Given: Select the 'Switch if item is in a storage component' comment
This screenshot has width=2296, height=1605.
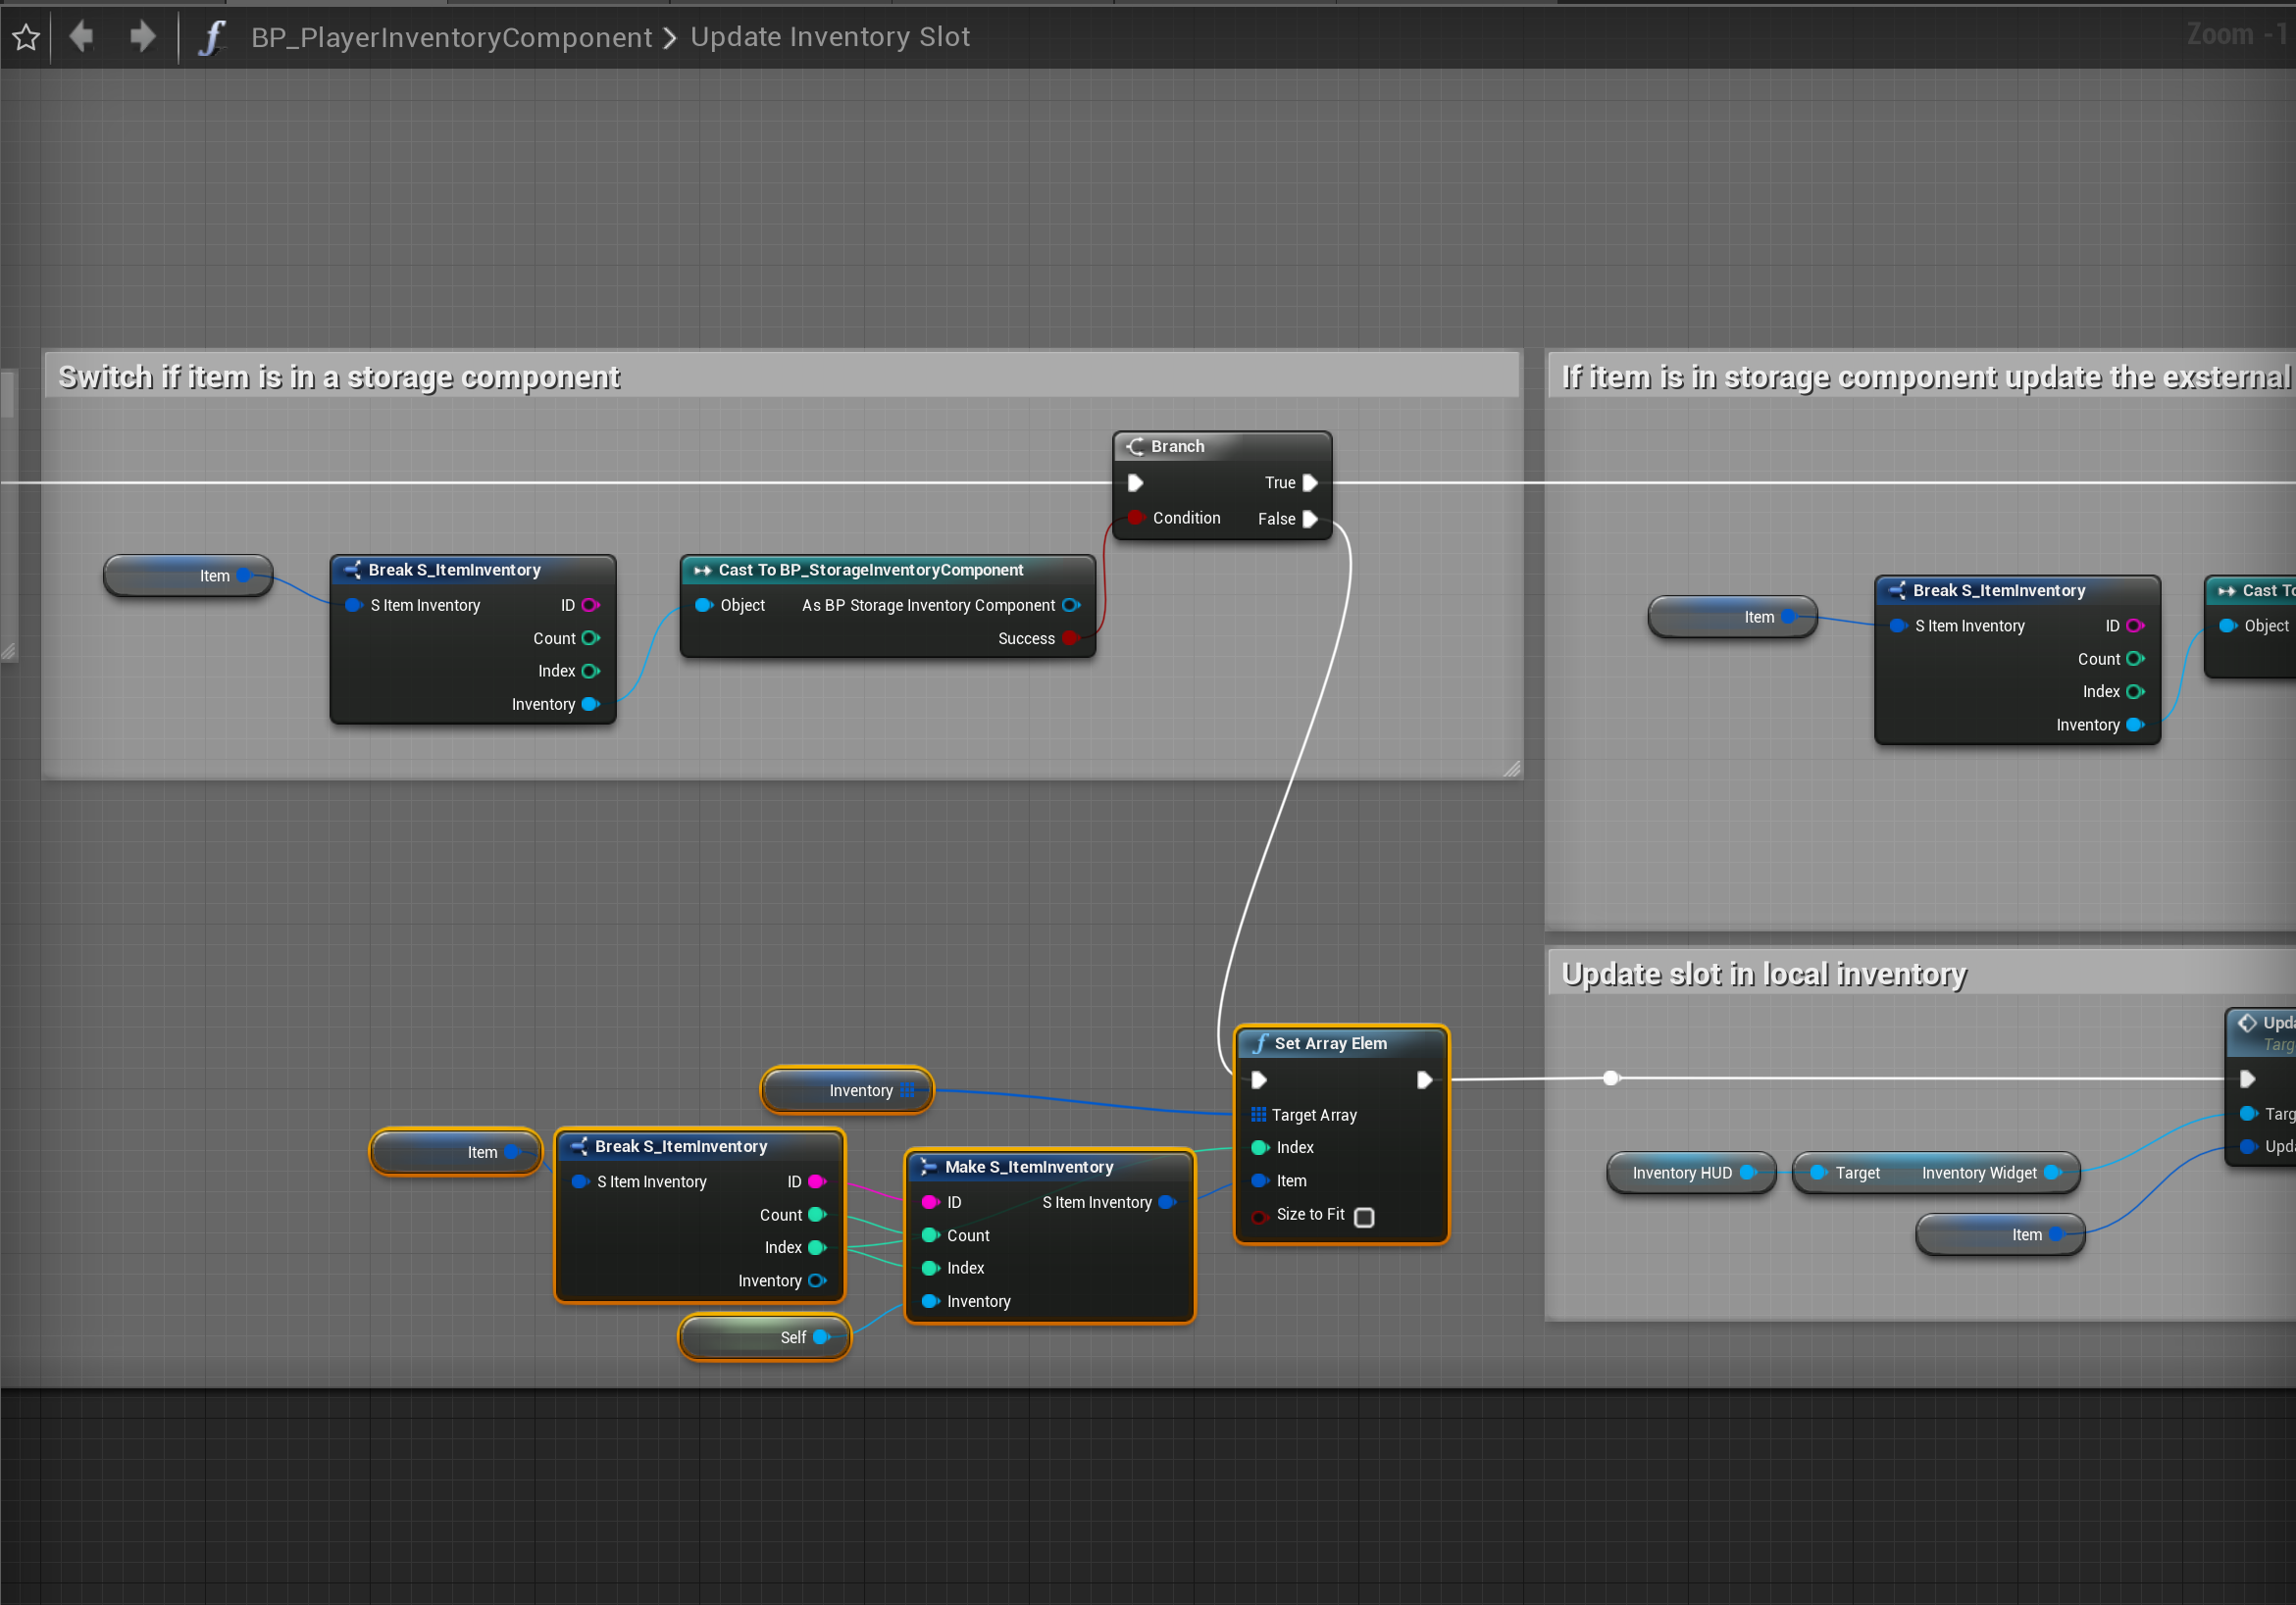Looking at the screenshot, I should point(340,377).
